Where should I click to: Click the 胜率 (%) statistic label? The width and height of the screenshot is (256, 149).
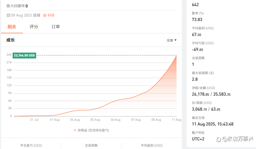198,13
